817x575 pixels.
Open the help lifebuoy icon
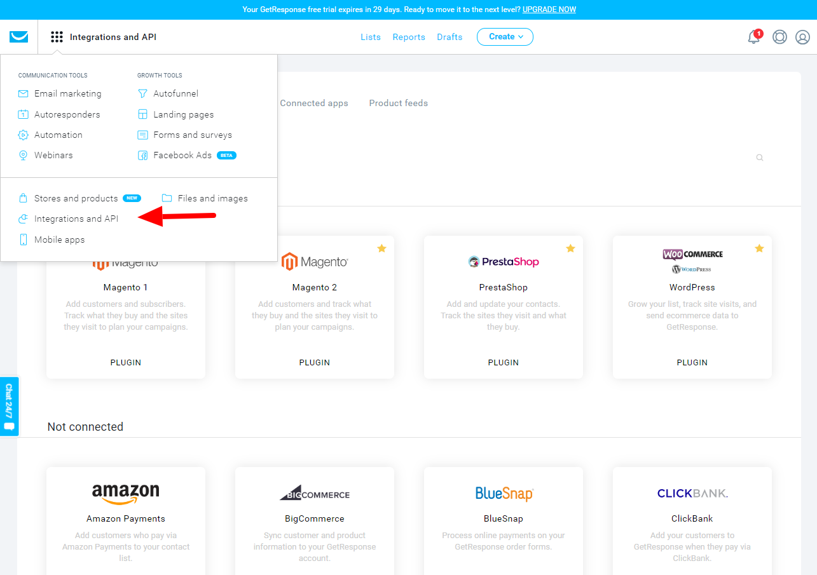(x=779, y=37)
